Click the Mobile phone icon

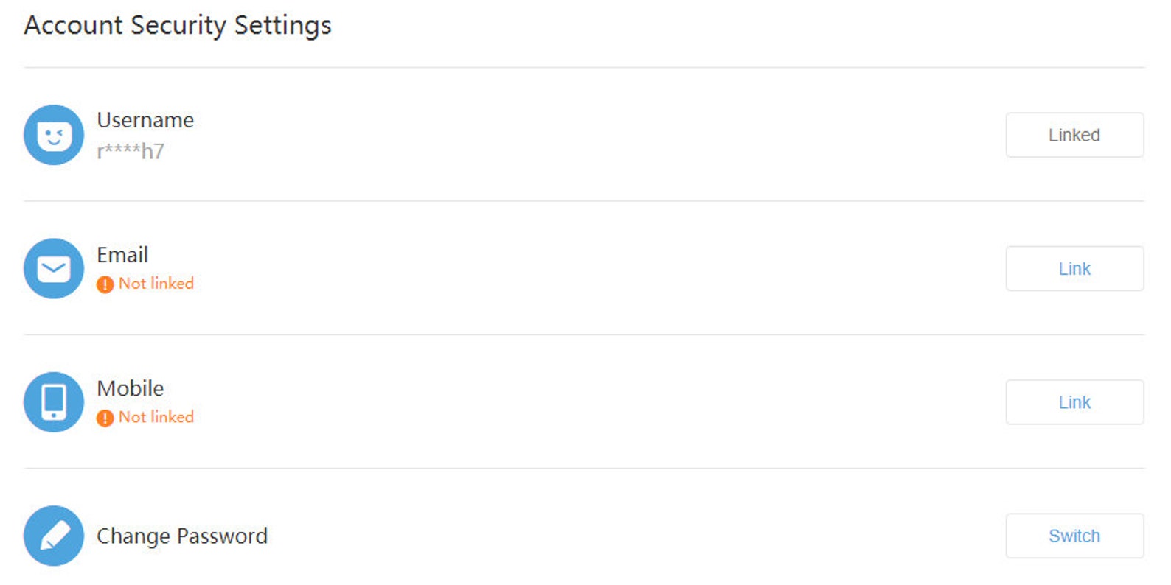54,402
